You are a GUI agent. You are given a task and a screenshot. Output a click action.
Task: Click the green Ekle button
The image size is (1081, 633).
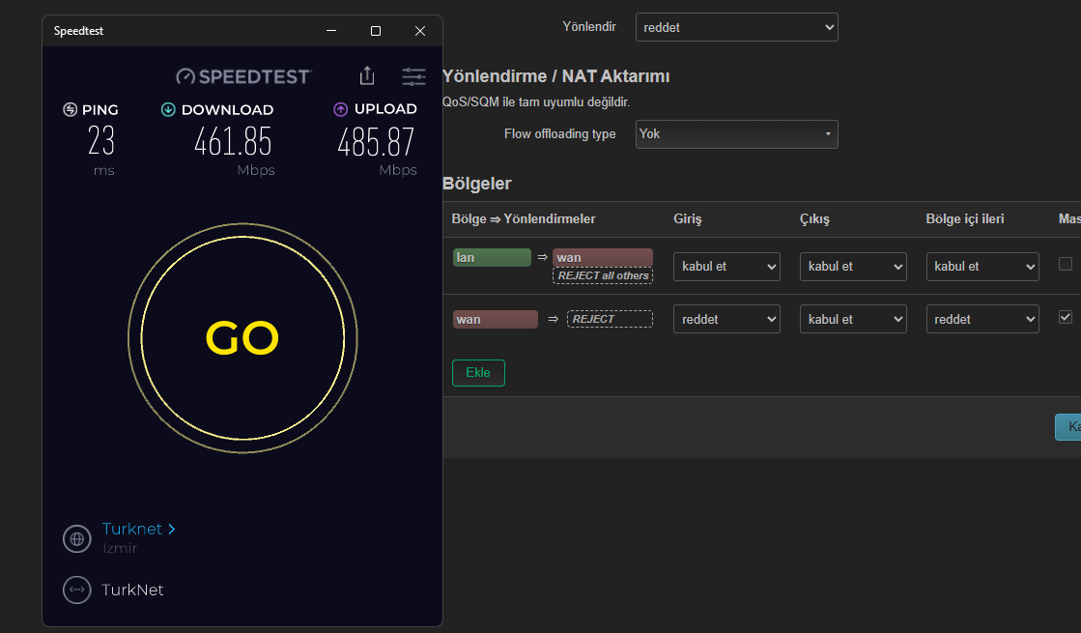click(x=478, y=373)
